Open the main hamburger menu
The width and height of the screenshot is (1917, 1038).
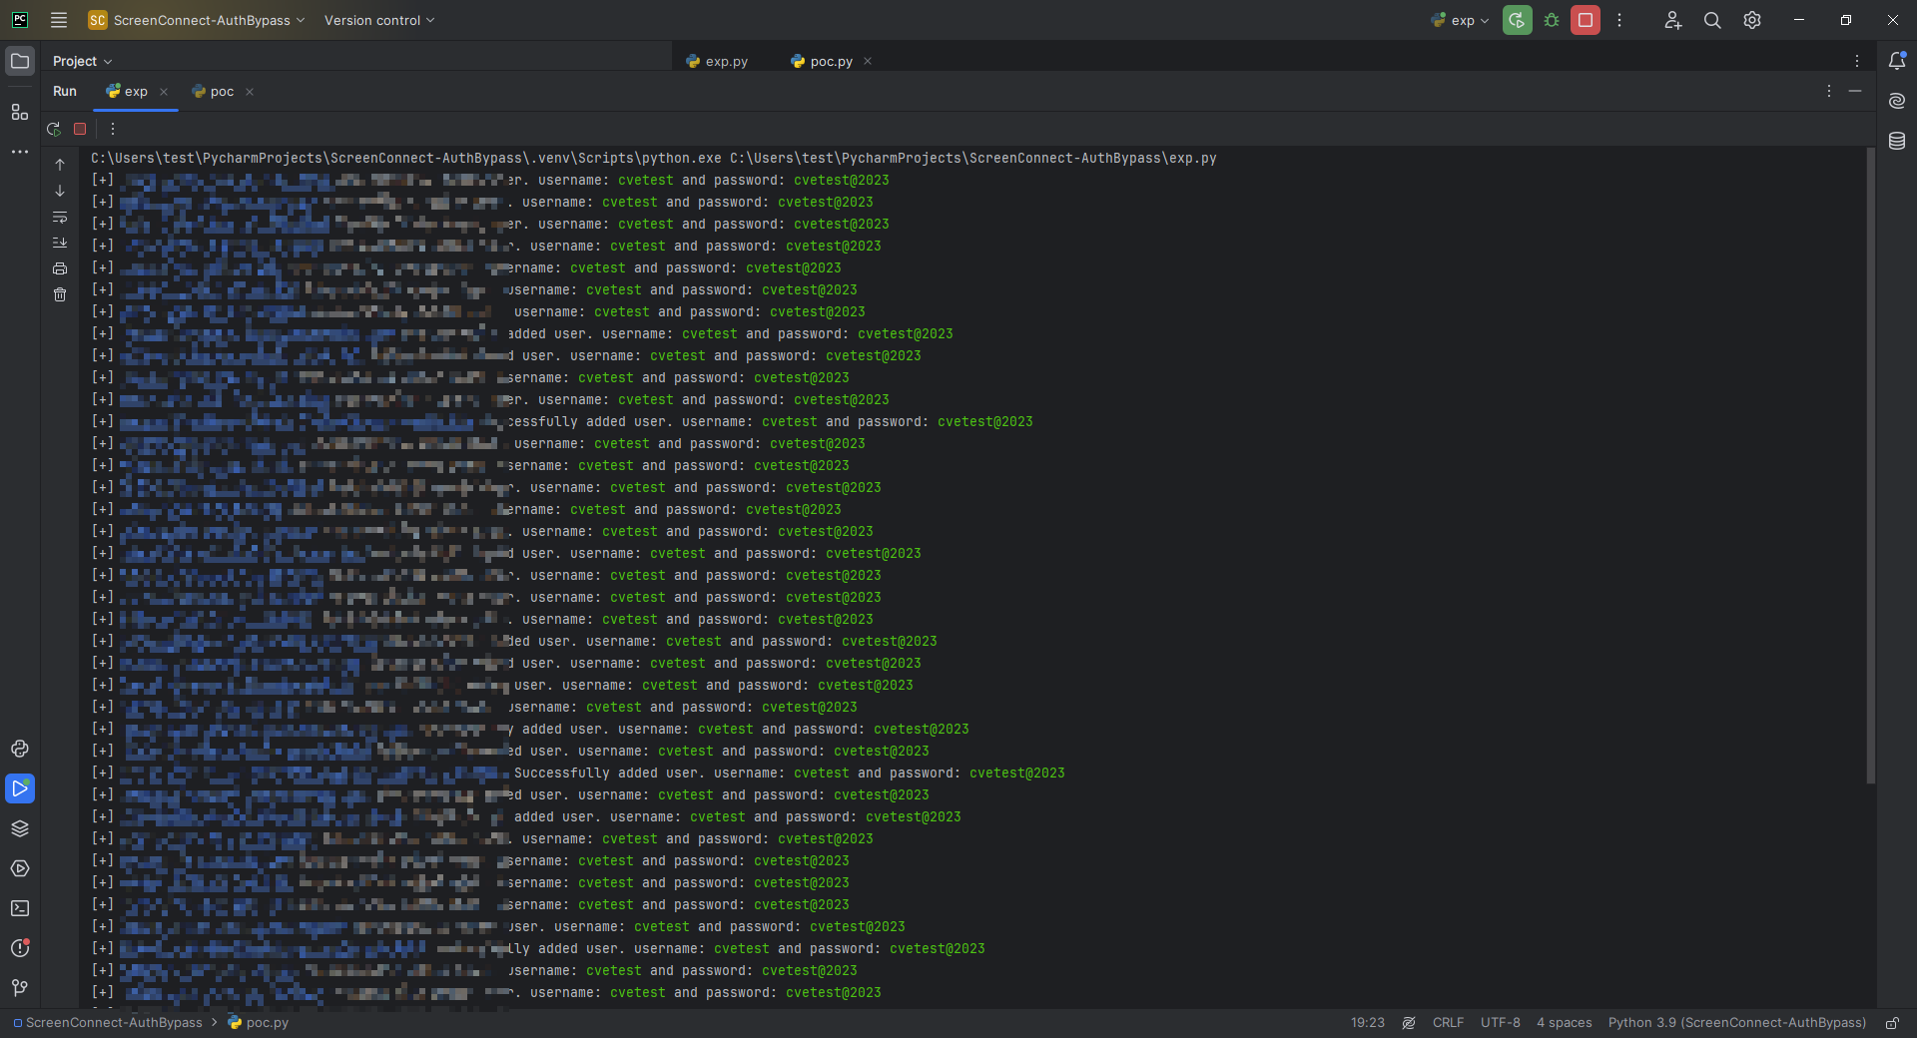pos(59,20)
